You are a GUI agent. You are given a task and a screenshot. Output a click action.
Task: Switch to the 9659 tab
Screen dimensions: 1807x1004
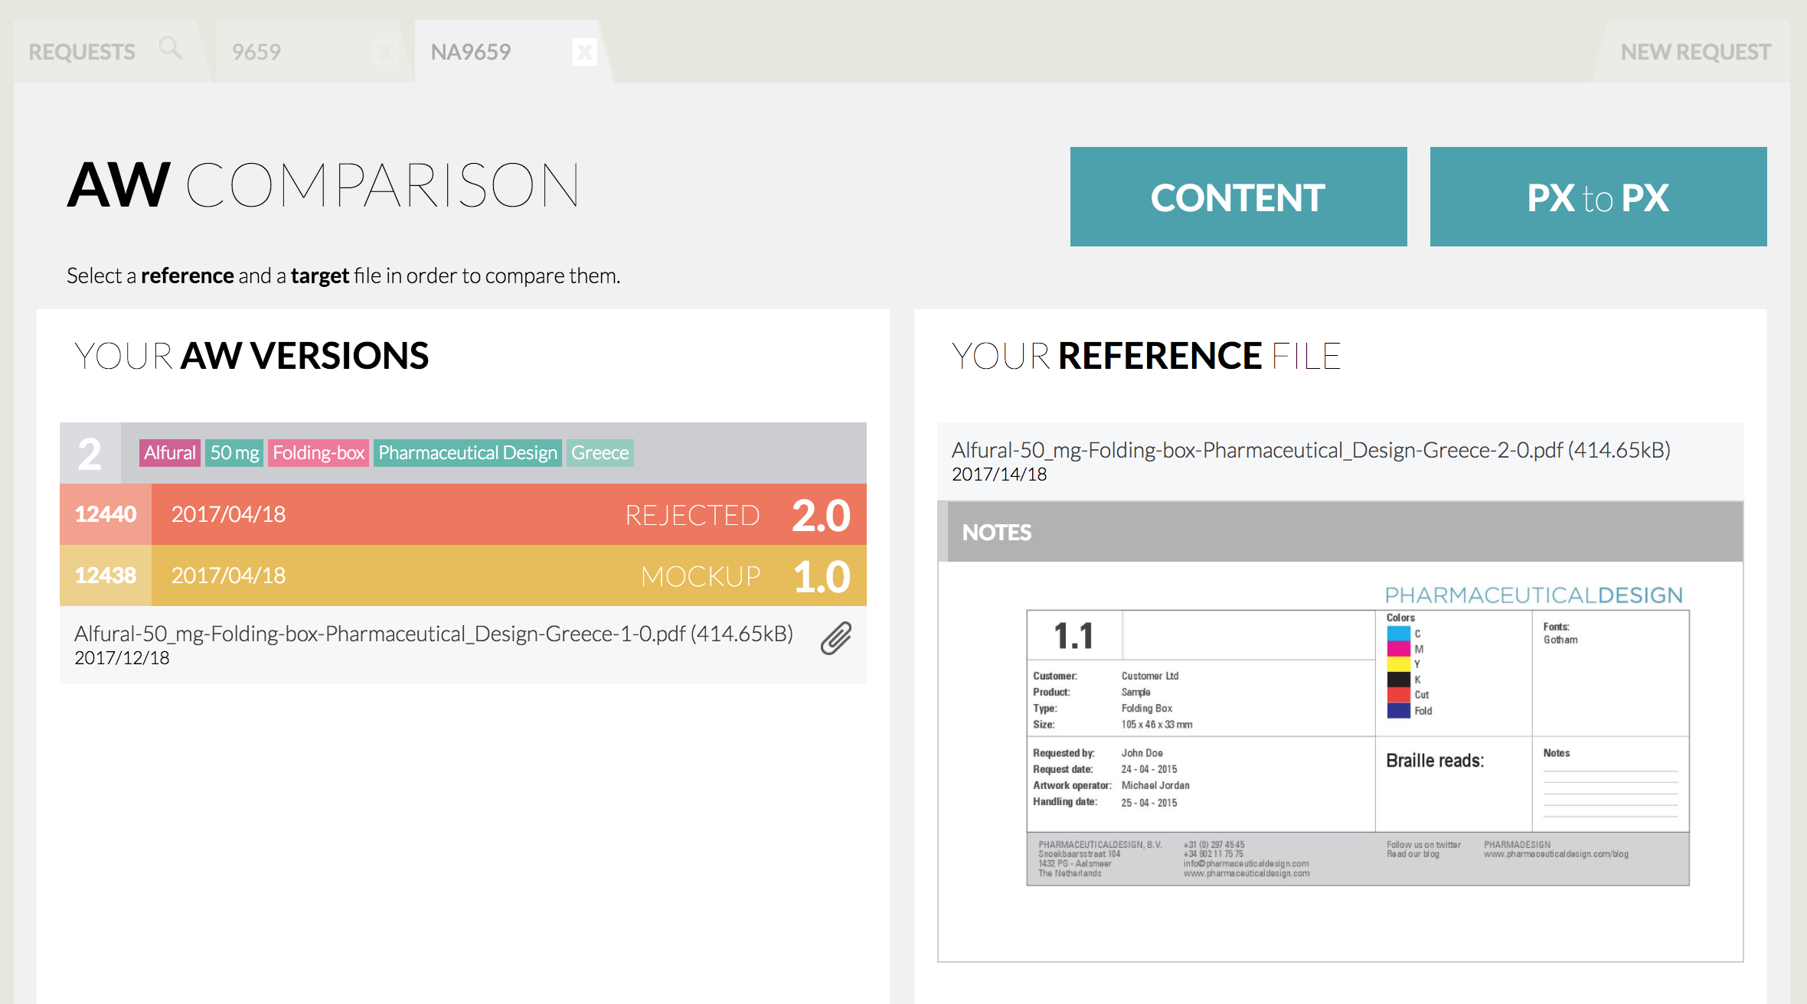[x=257, y=52]
